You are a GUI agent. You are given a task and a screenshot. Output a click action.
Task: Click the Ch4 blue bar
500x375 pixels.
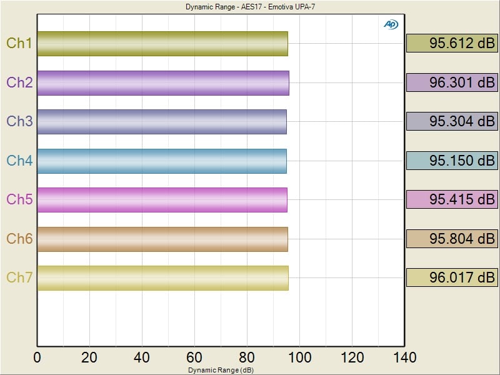pos(161,161)
